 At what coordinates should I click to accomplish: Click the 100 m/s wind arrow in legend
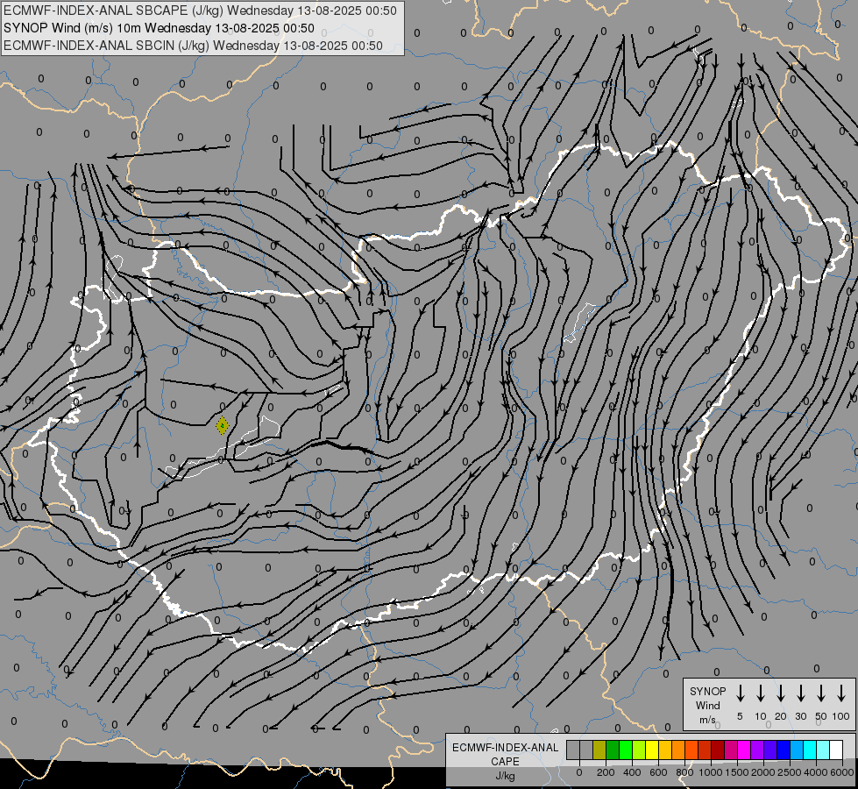click(841, 693)
